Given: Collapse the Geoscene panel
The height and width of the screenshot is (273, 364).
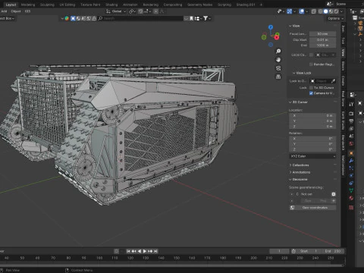Looking at the screenshot, I should pos(290,180).
